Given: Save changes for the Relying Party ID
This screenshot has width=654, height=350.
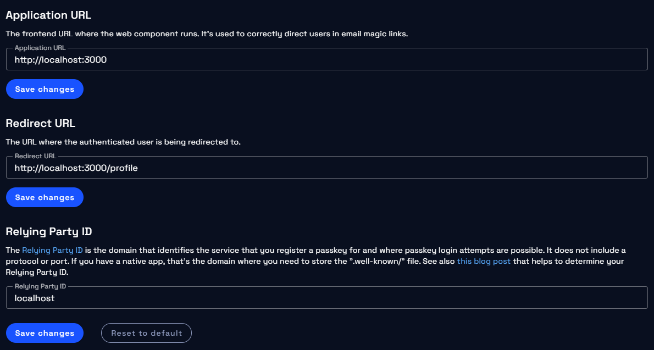Looking at the screenshot, I should point(45,333).
